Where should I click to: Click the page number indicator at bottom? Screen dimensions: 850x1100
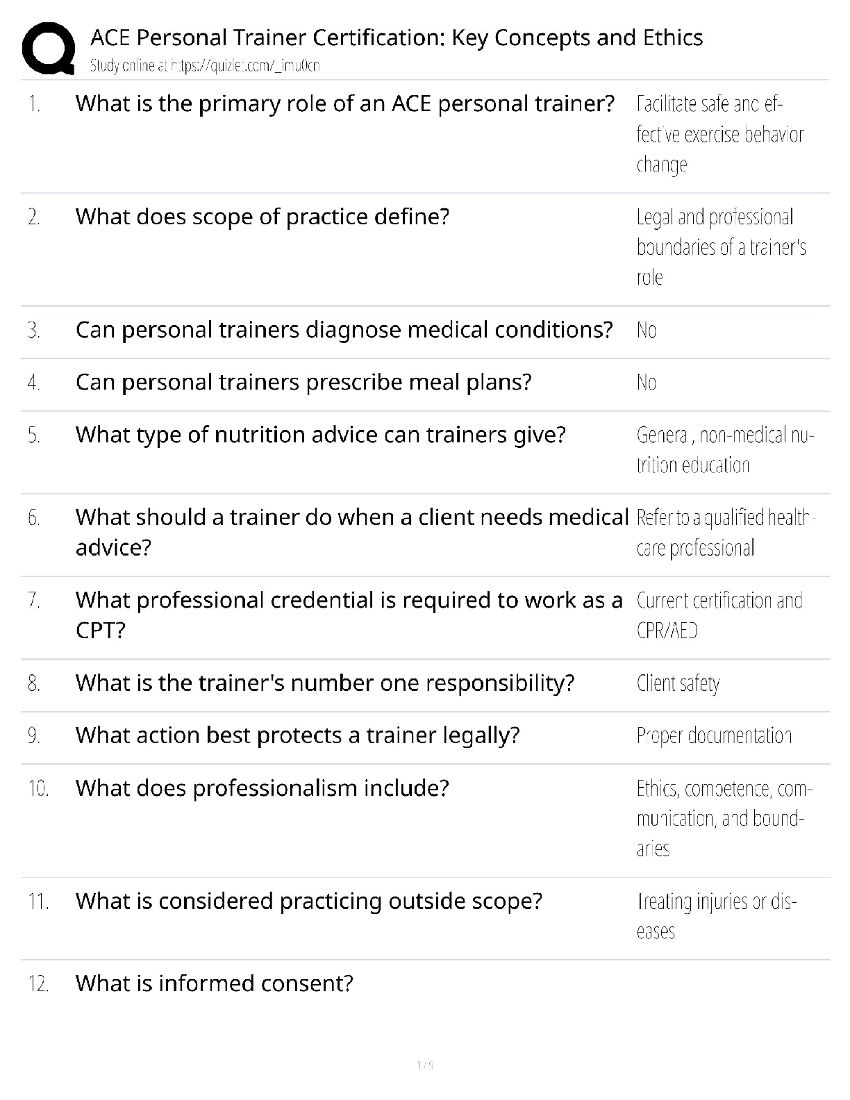(x=424, y=1065)
